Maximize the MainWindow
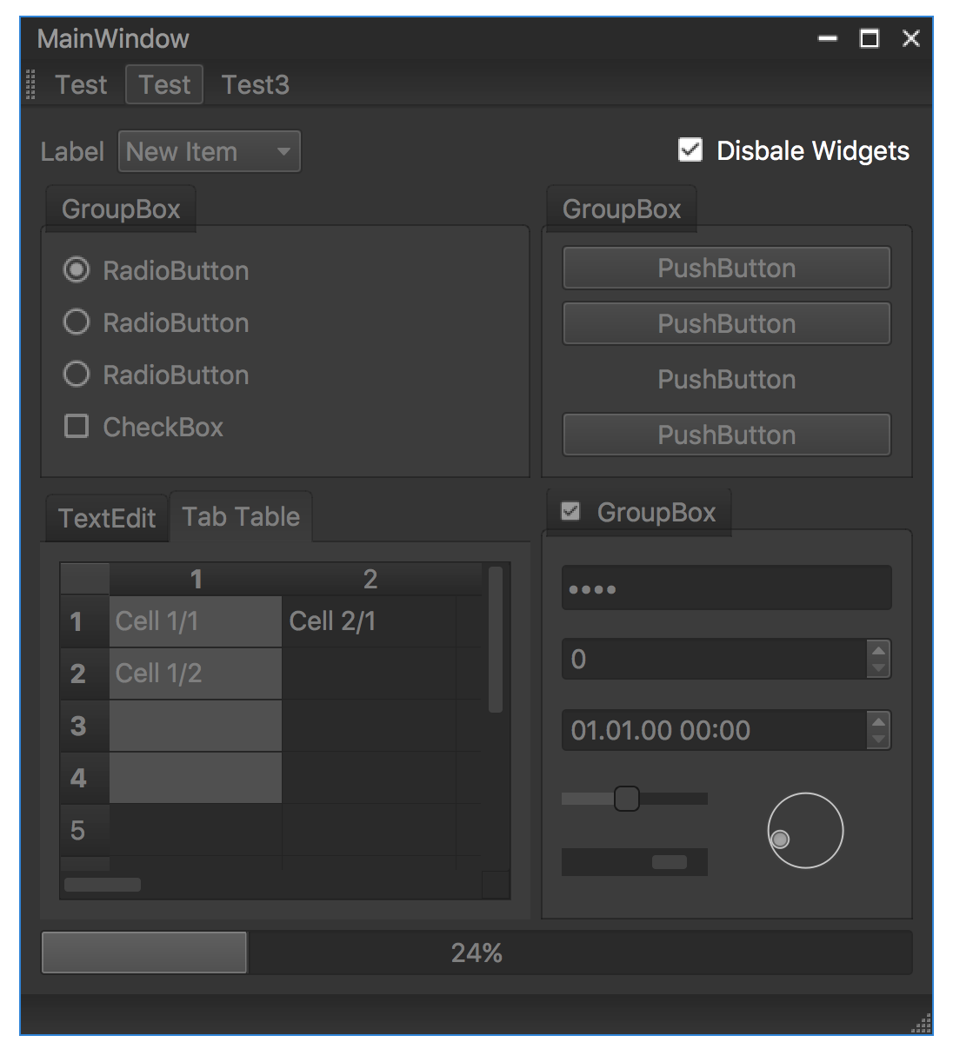 point(869,38)
